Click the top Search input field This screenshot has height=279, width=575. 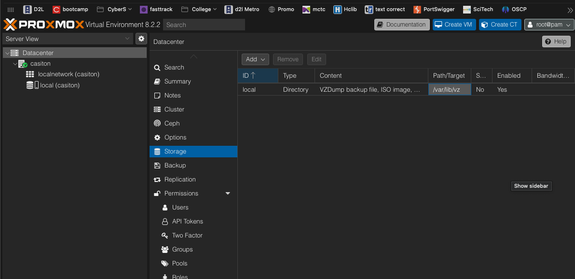(204, 25)
